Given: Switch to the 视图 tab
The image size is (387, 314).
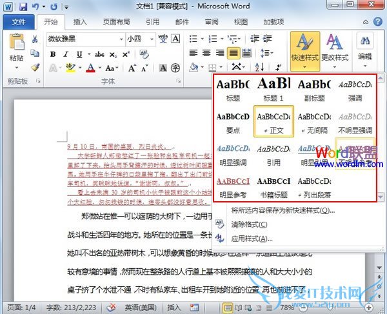Looking at the screenshot, I should click(241, 22).
